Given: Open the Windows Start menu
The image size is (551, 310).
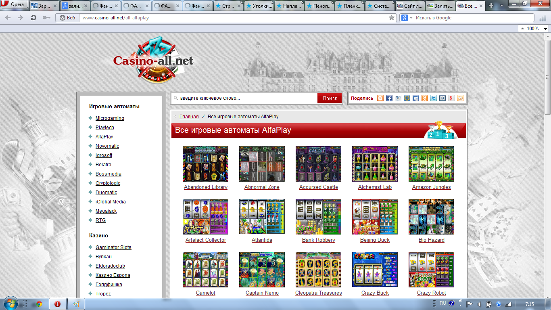Looking at the screenshot, I should coord(10,304).
